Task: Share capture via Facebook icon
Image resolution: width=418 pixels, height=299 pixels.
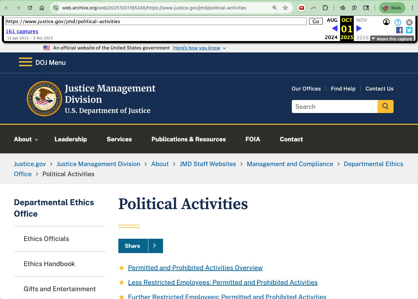Action: (x=399, y=30)
